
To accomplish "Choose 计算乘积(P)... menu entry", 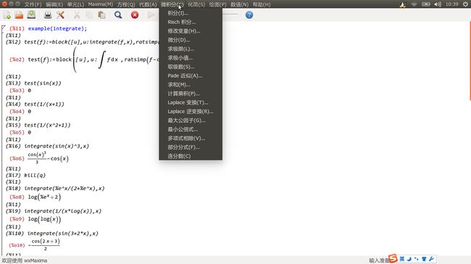I will 191,93.
